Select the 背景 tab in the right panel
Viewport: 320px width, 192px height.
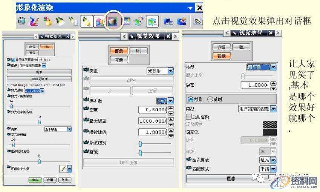point(222,56)
